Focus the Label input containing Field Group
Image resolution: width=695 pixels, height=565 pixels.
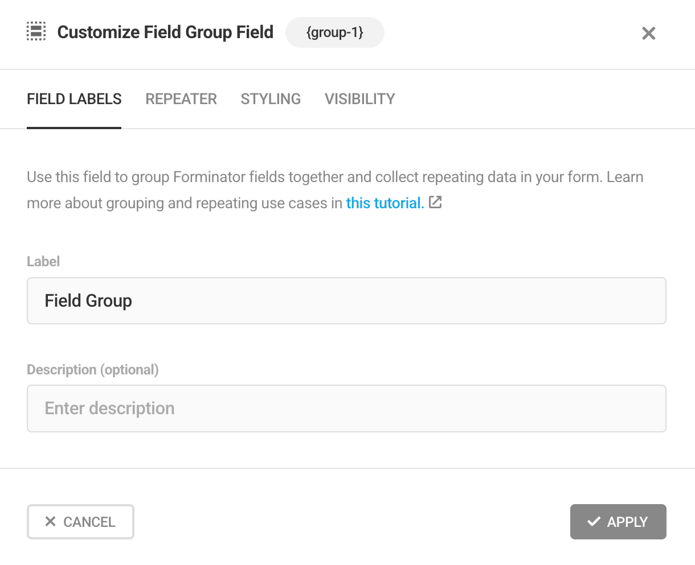[346, 301]
